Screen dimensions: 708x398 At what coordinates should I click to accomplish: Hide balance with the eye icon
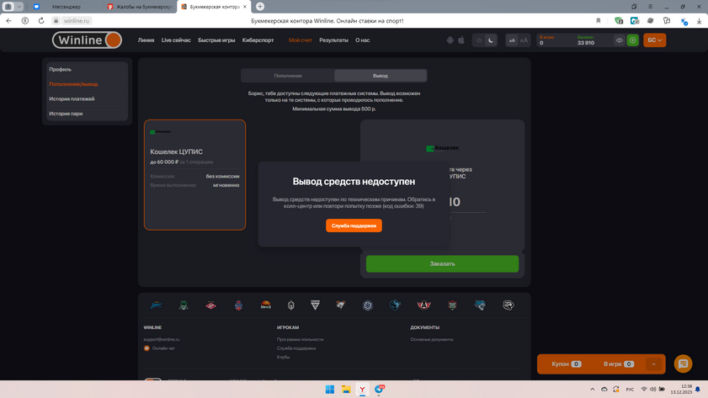coord(620,40)
